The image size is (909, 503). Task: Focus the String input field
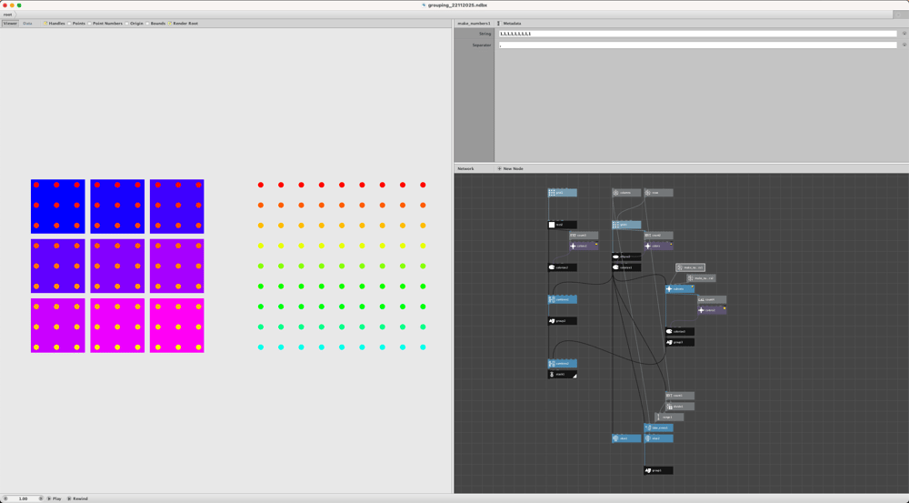698,34
